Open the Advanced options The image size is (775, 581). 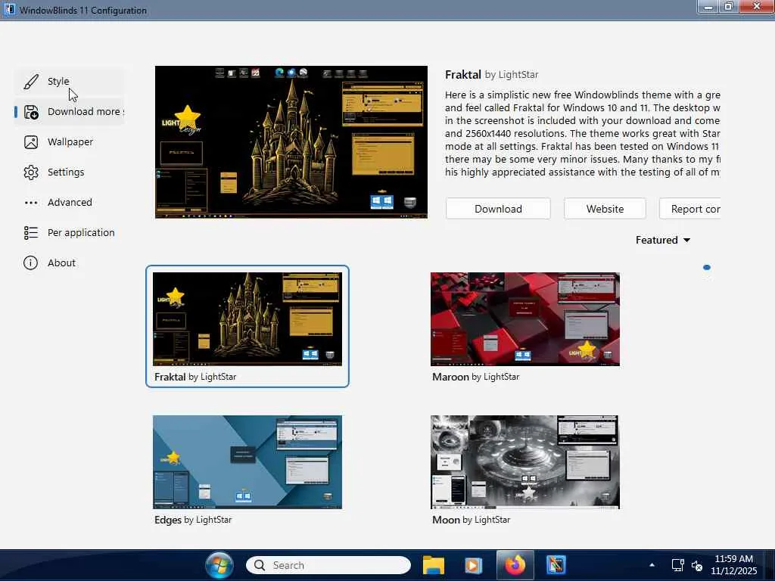[69, 202]
